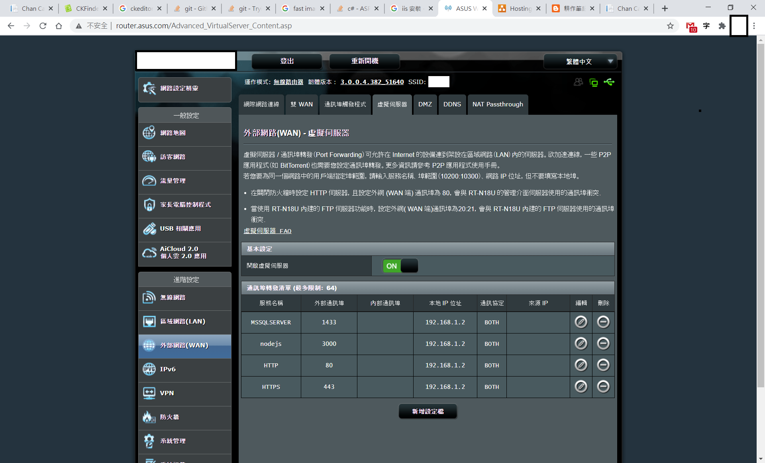Viewport: 765px width, 463px height.
Task: Click the 新增設定檔 add profile button
Action: click(428, 411)
